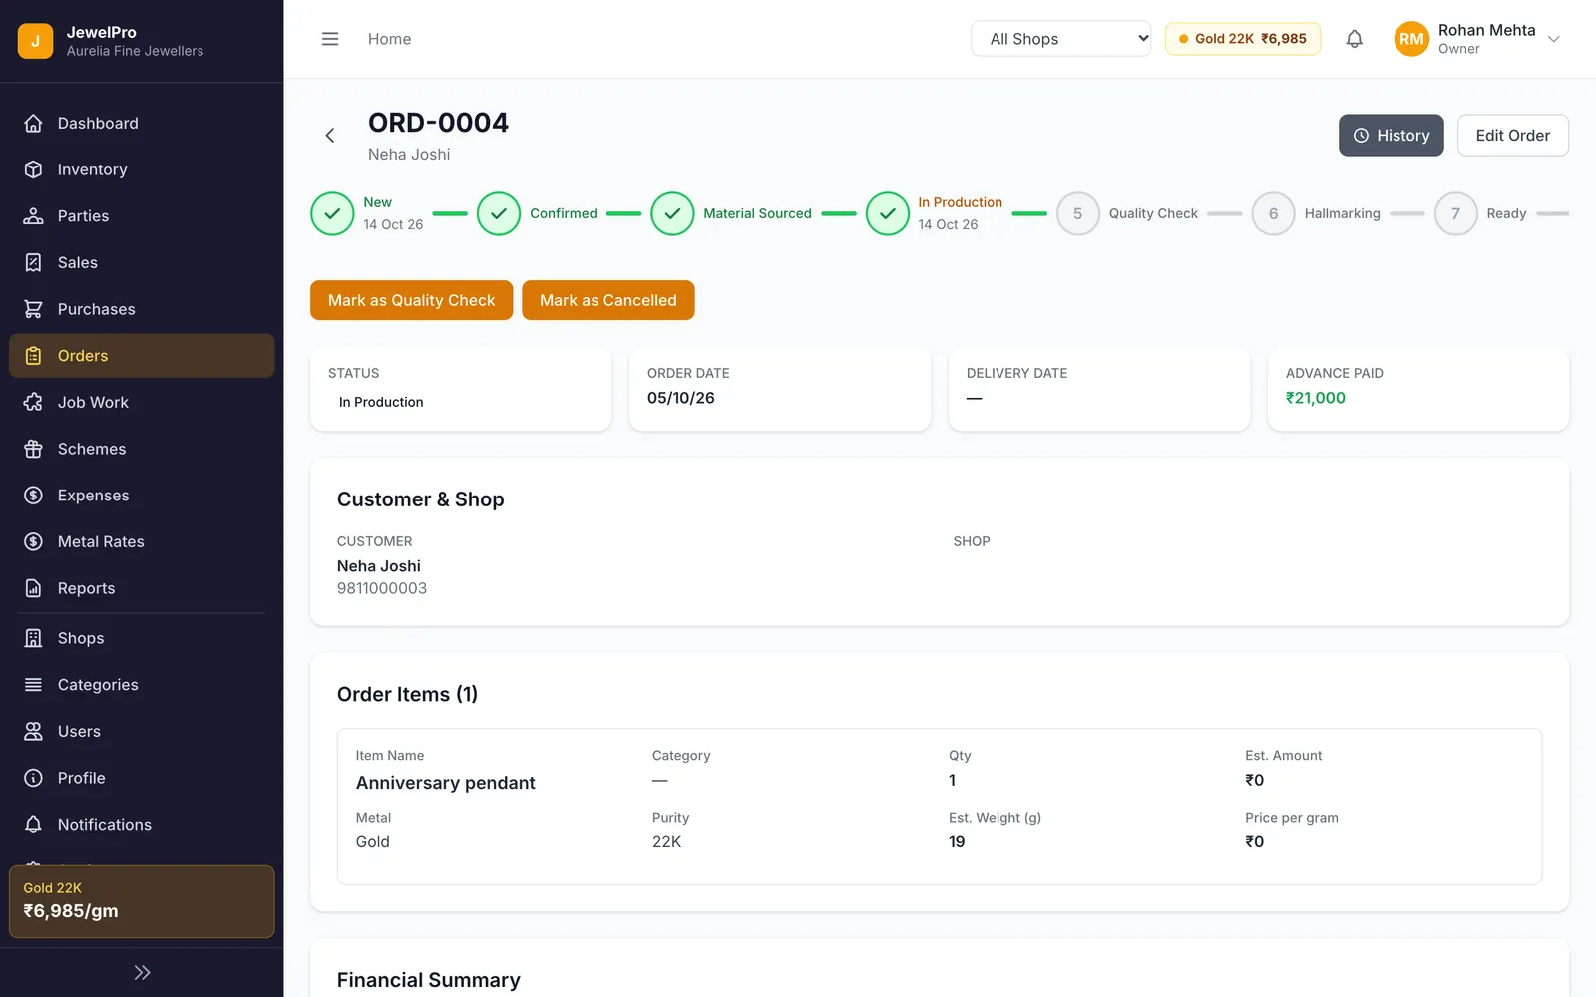1596x997 pixels.
Task: Click the Quality Check step circle
Action: [1077, 213]
